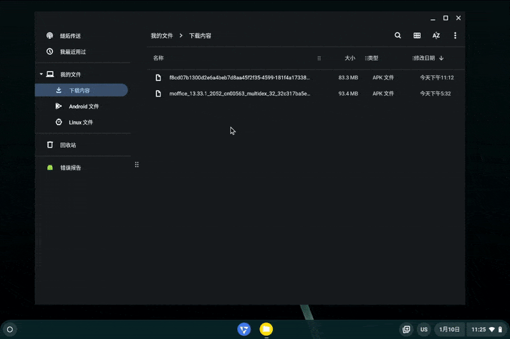Click the 下载内容 breadcrumb
Screen dimensions: 510x339
pos(200,36)
